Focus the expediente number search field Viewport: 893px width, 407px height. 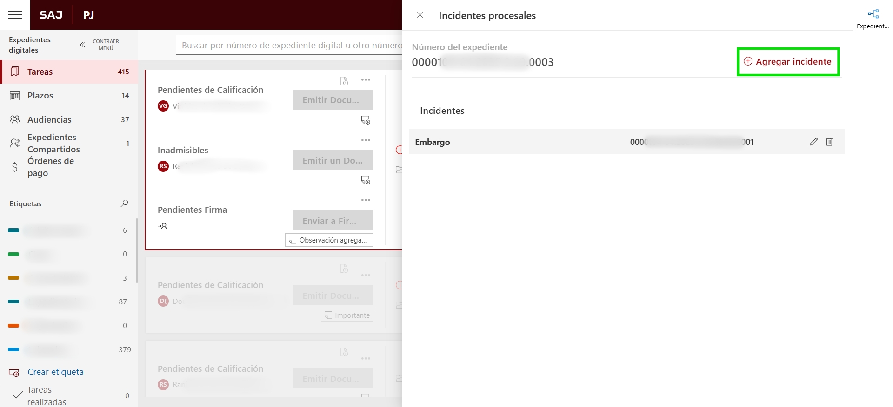tap(288, 45)
